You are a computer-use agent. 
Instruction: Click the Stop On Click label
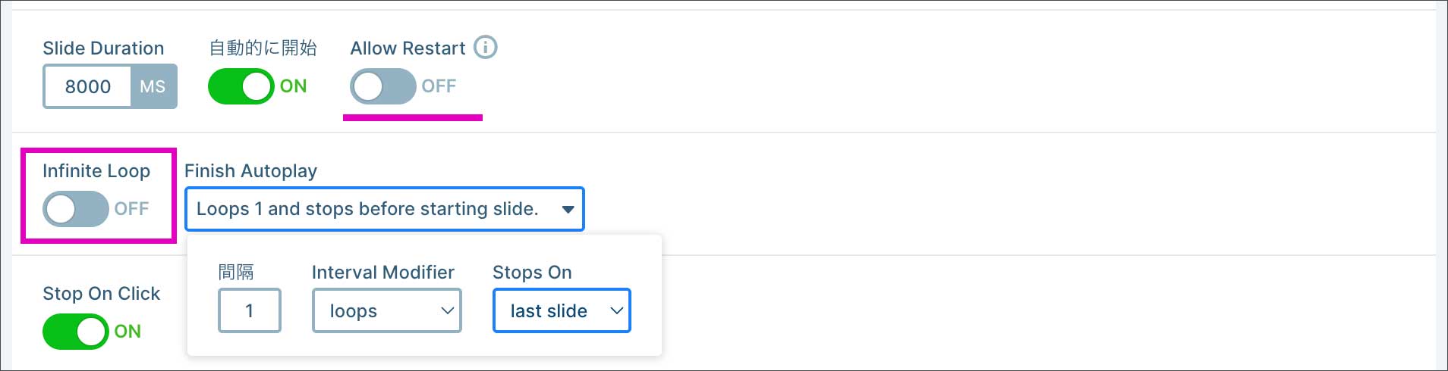(x=101, y=294)
